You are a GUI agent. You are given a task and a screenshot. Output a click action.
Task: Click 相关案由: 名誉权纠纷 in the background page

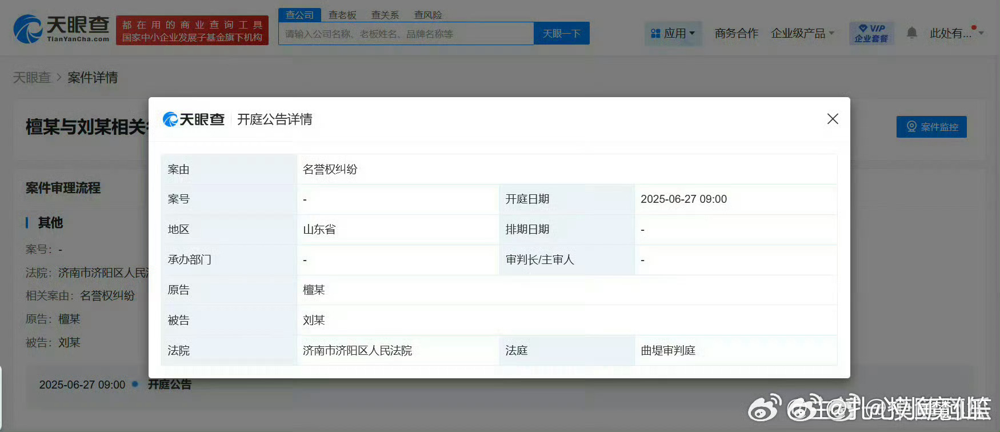pyautogui.click(x=80, y=295)
